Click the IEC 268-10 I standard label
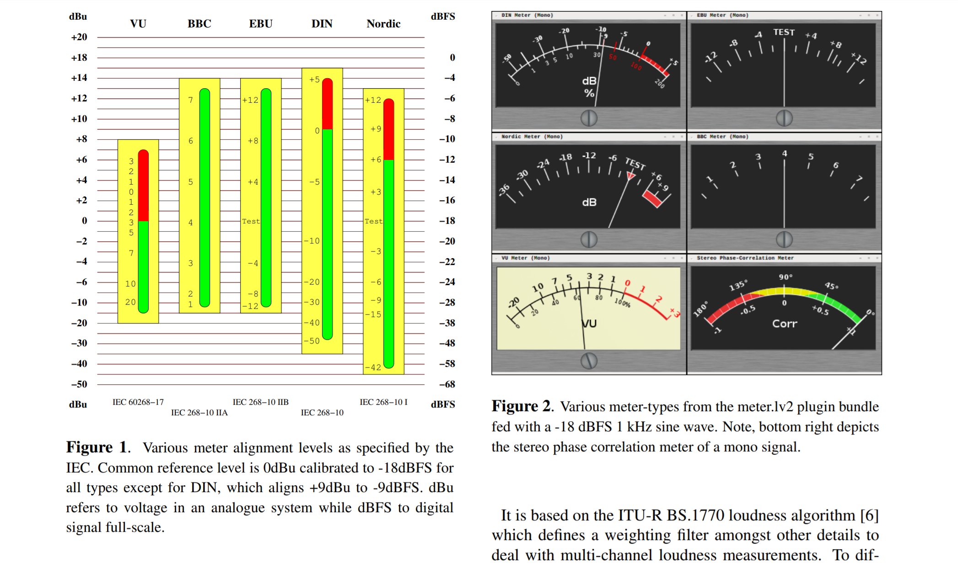The width and height of the screenshot is (958, 567). click(x=383, y=402)
